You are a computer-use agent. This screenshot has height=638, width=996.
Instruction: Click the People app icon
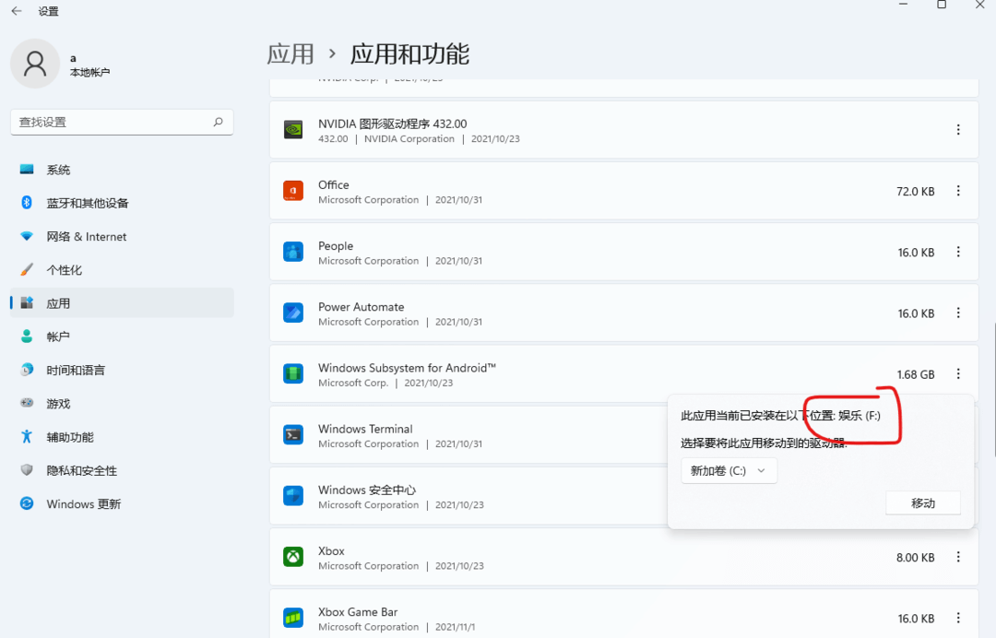point(293,252)
